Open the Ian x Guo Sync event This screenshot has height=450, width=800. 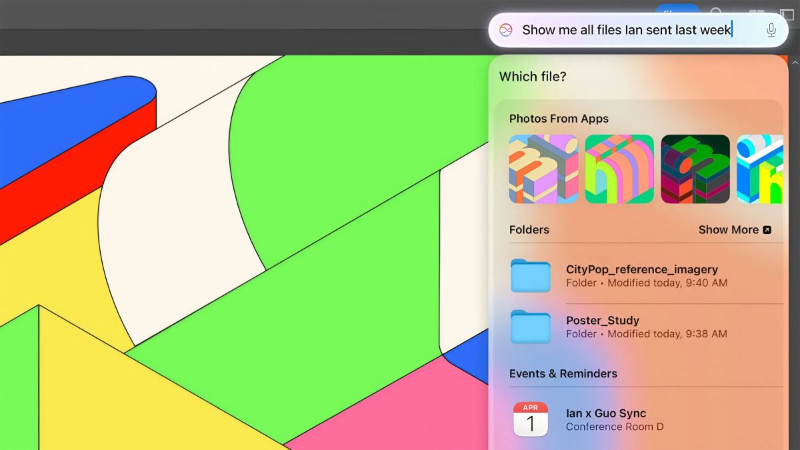tap(646, 420)
